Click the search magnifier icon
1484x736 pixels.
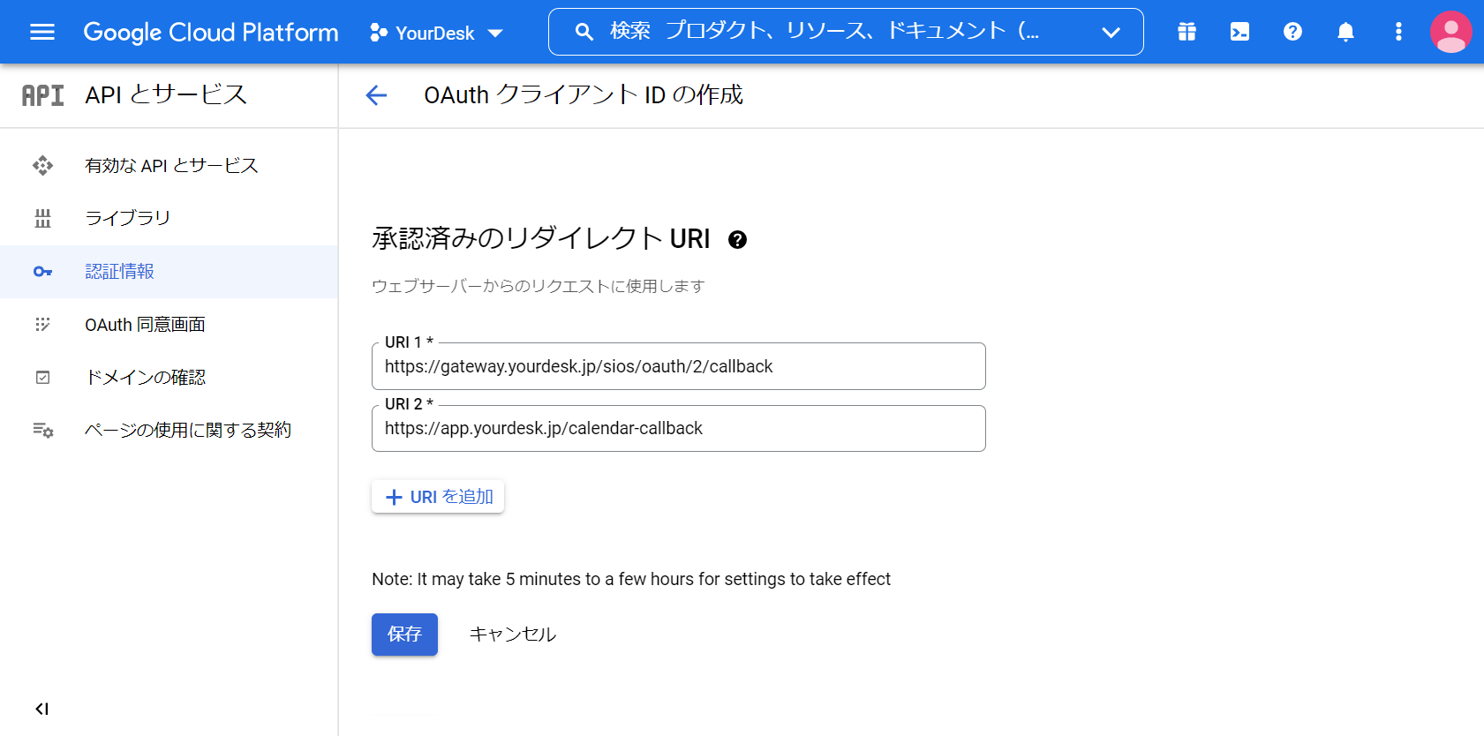[584, 33]
